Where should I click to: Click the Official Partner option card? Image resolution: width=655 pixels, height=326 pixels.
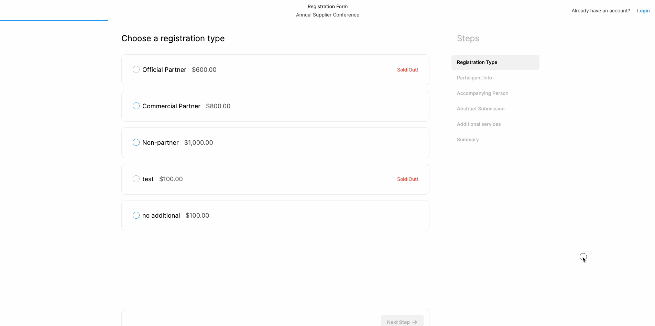coord(275,69)
